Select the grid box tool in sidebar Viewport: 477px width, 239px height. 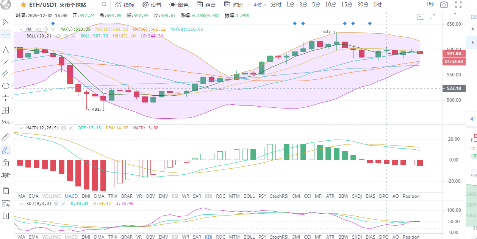click(x=6, y=110)
